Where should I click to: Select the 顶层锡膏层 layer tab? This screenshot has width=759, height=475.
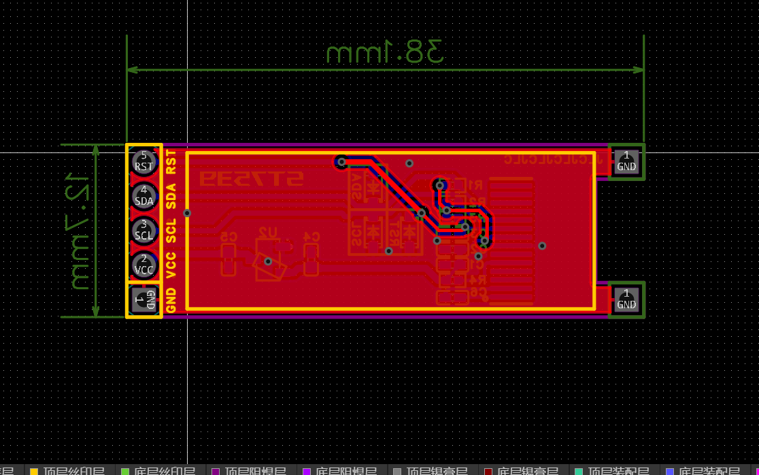pos(437,471)
